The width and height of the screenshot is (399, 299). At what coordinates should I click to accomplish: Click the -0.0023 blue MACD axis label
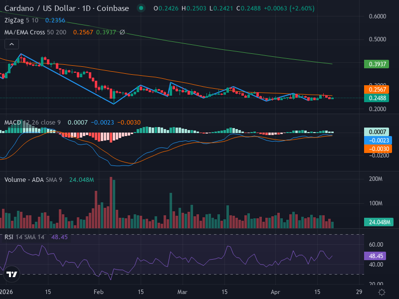(x=378, y=141)
